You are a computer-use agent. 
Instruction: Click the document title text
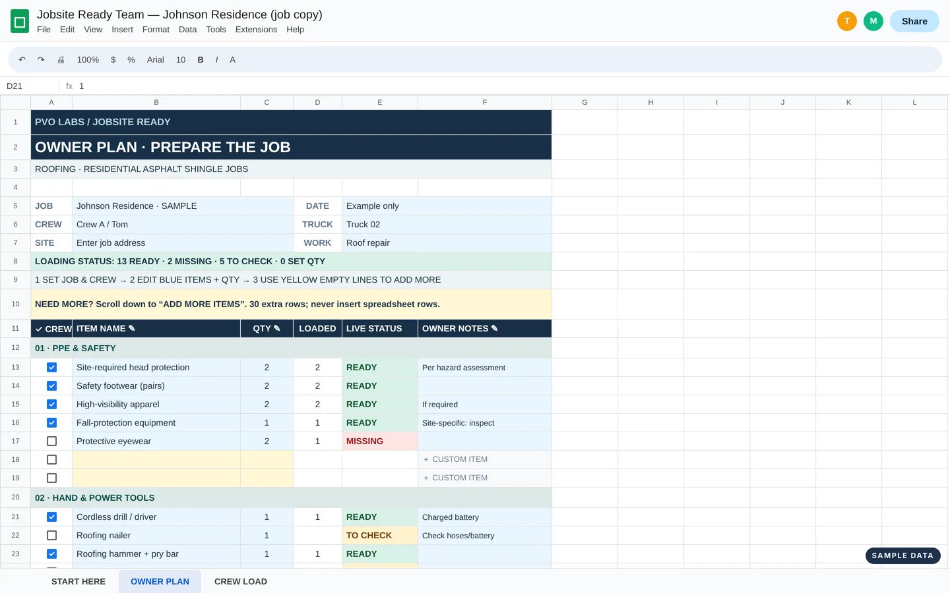(179, 14)
